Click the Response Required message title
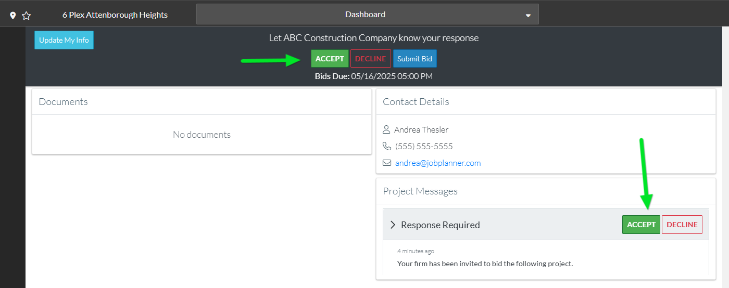This screenshot has height=288, width=729. [x=441, y=225]
